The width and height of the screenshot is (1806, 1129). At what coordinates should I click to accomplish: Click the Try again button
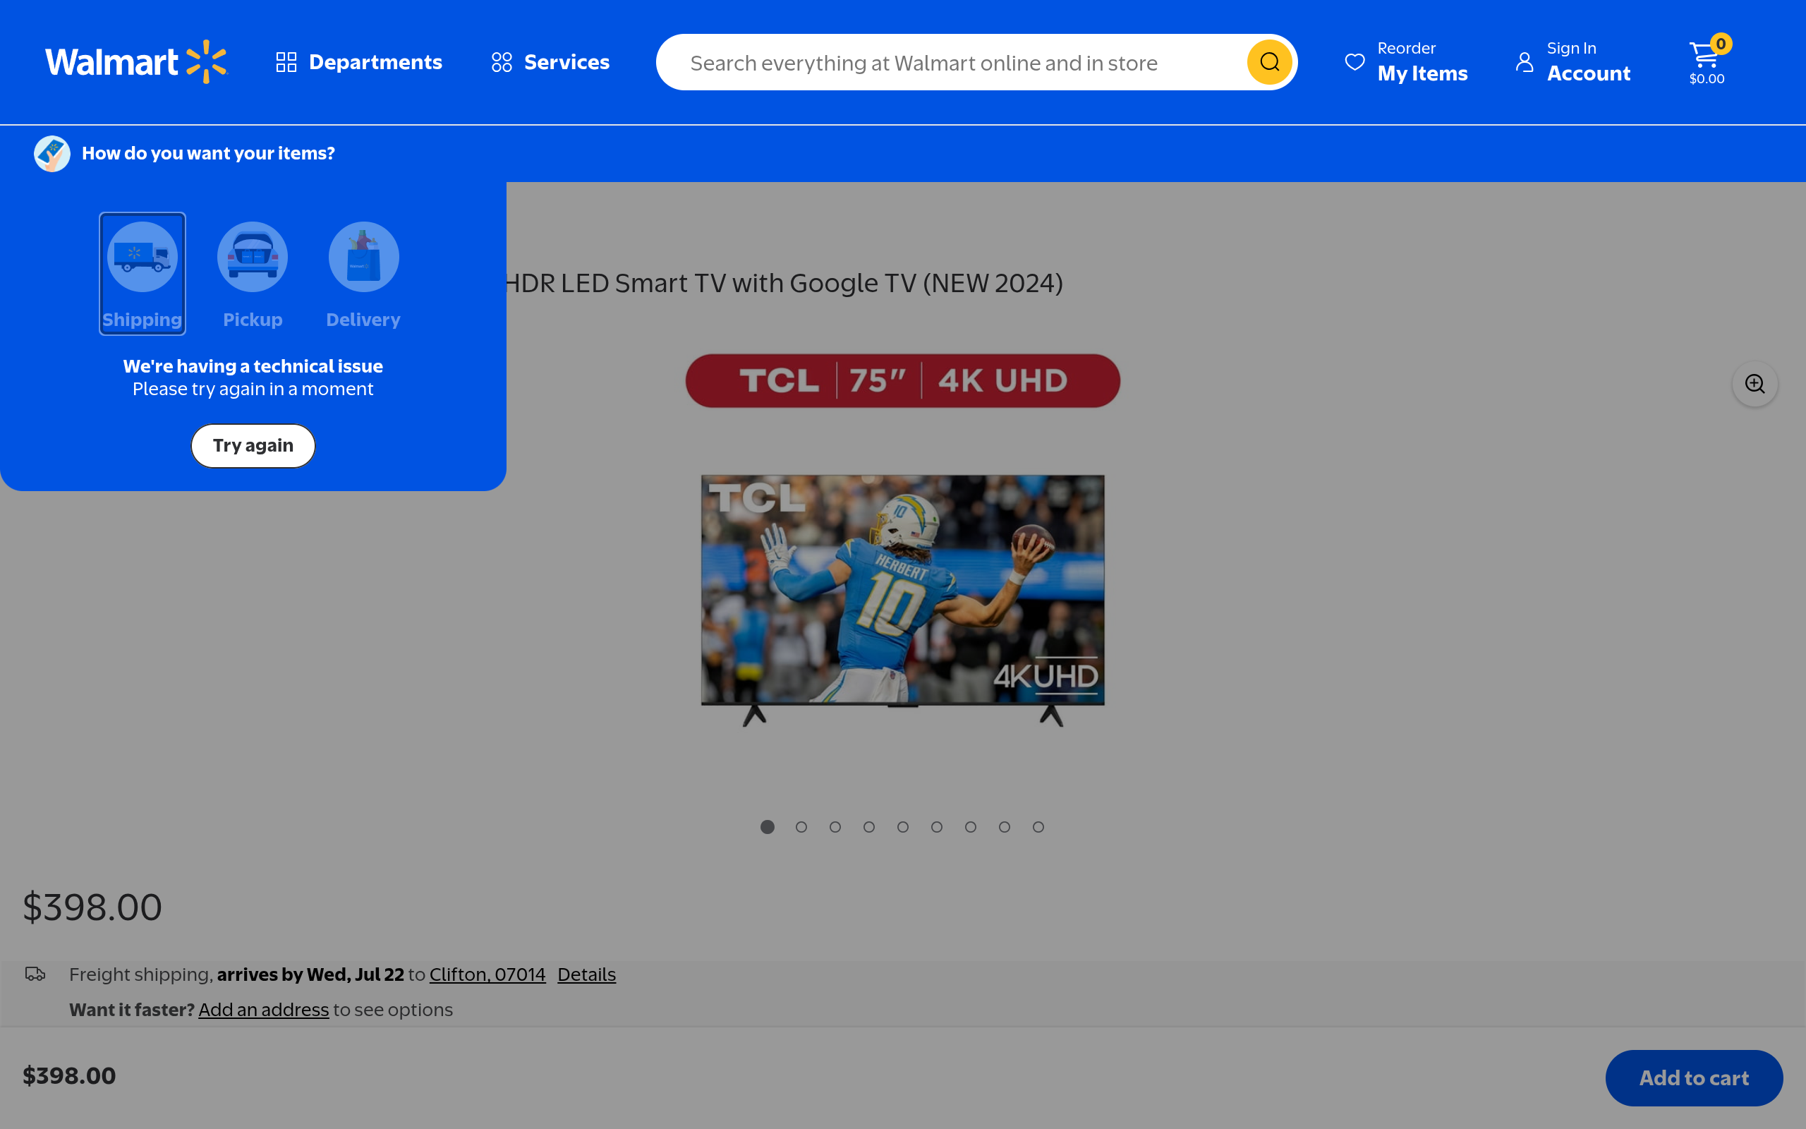pyautogui.click(x=253, y=446)
